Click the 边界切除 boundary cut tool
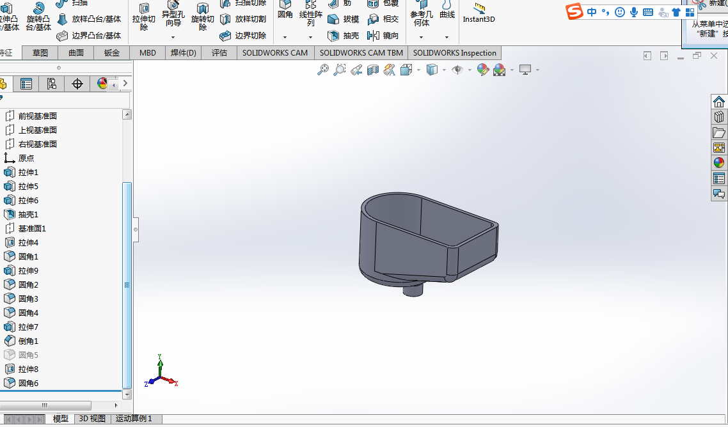The height and width of the screenshot is (427, 728). coord(243,36)
